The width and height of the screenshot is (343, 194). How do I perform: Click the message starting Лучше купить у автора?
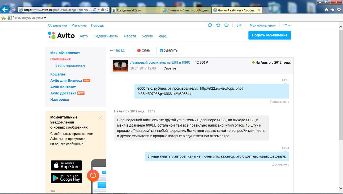[x=217, y=156]
